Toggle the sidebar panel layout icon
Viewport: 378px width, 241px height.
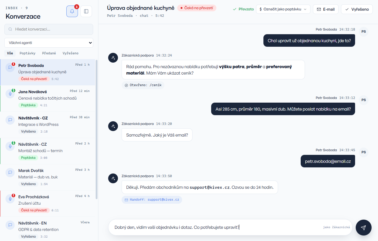(86, 11)
